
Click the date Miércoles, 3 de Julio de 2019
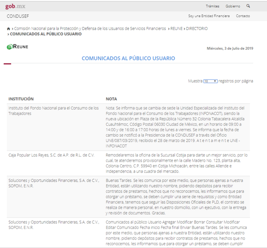point(230,48)
